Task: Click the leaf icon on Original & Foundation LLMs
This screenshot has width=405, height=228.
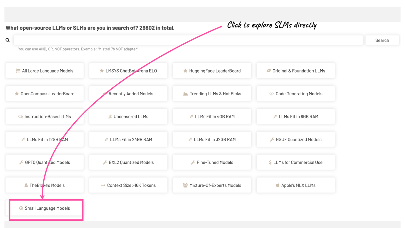Action: (269, 71)
